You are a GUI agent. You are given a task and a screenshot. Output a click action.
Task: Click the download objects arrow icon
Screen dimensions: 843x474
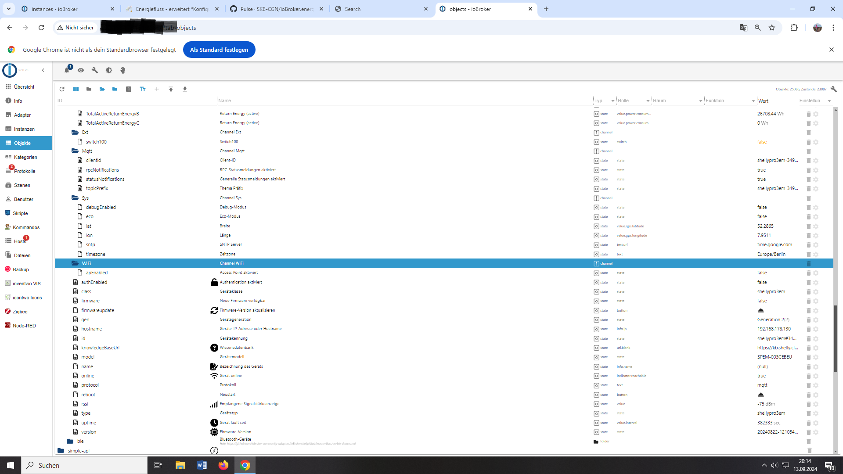click(185, 89)
